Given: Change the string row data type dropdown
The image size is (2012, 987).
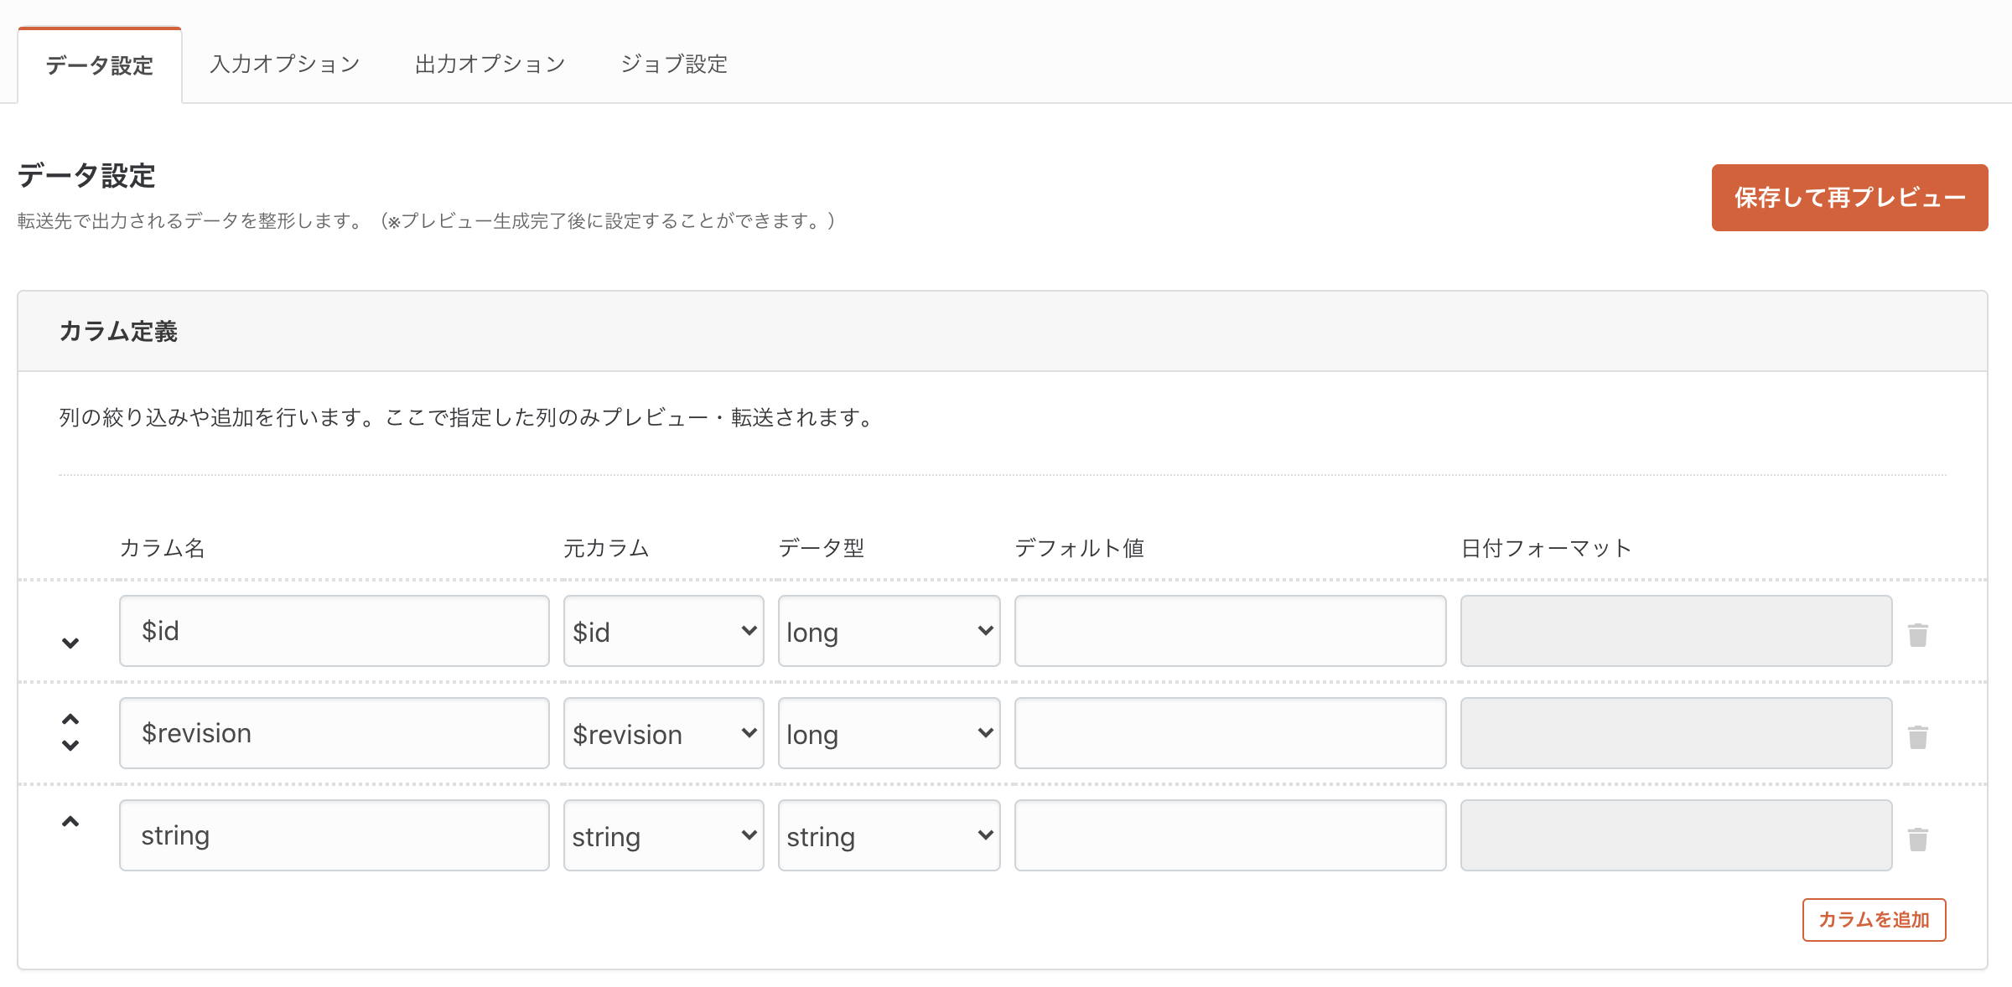Looking at the screenshot, I should click(x=889, y=835).
